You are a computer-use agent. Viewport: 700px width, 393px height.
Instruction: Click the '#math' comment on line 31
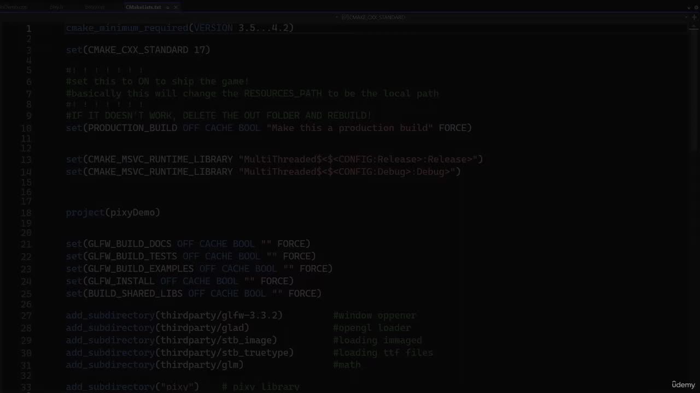click(347, 365)
